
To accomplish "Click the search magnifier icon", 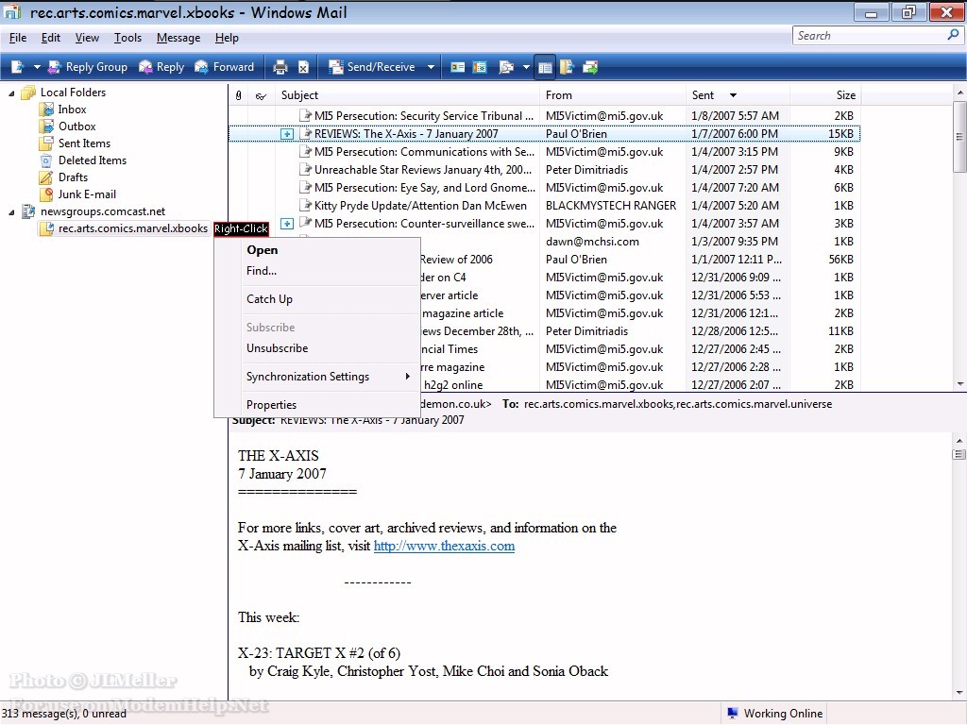I will (954, 36).
